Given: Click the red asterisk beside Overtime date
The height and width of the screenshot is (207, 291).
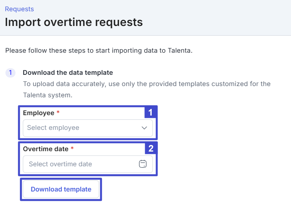Looking at the screenshot, I should click(72, 149).
